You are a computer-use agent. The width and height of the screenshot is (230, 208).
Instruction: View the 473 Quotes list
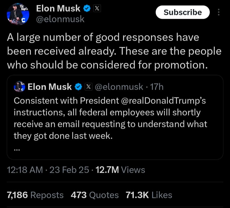95,195
